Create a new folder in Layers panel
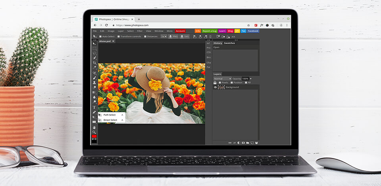381x186 pixels. tap(247, 142)
